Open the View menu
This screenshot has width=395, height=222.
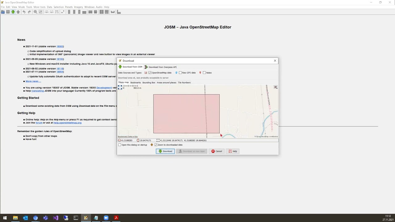click(14, 7)
